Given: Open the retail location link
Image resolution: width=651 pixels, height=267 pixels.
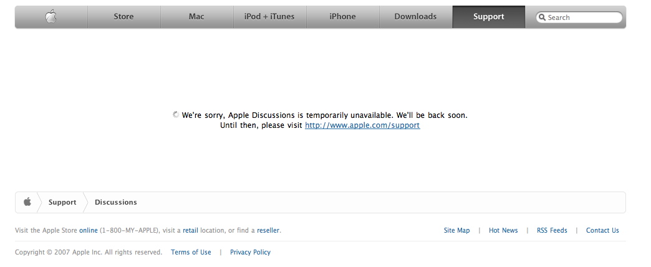Looking at the screenshot, I should (191, 230).
